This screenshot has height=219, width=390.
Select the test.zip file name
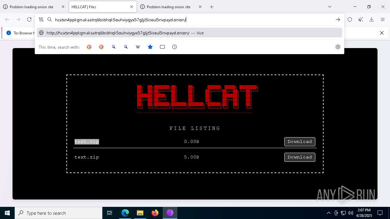coord(87,141)
